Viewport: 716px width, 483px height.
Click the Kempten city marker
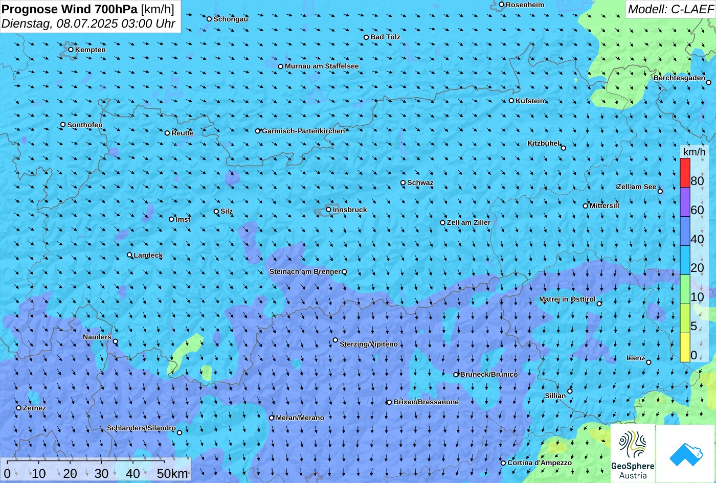(71, 50)
